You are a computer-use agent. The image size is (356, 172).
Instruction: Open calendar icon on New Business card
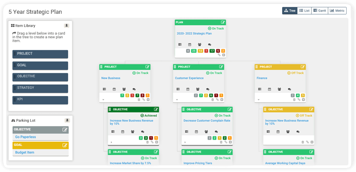pos(114,89)
